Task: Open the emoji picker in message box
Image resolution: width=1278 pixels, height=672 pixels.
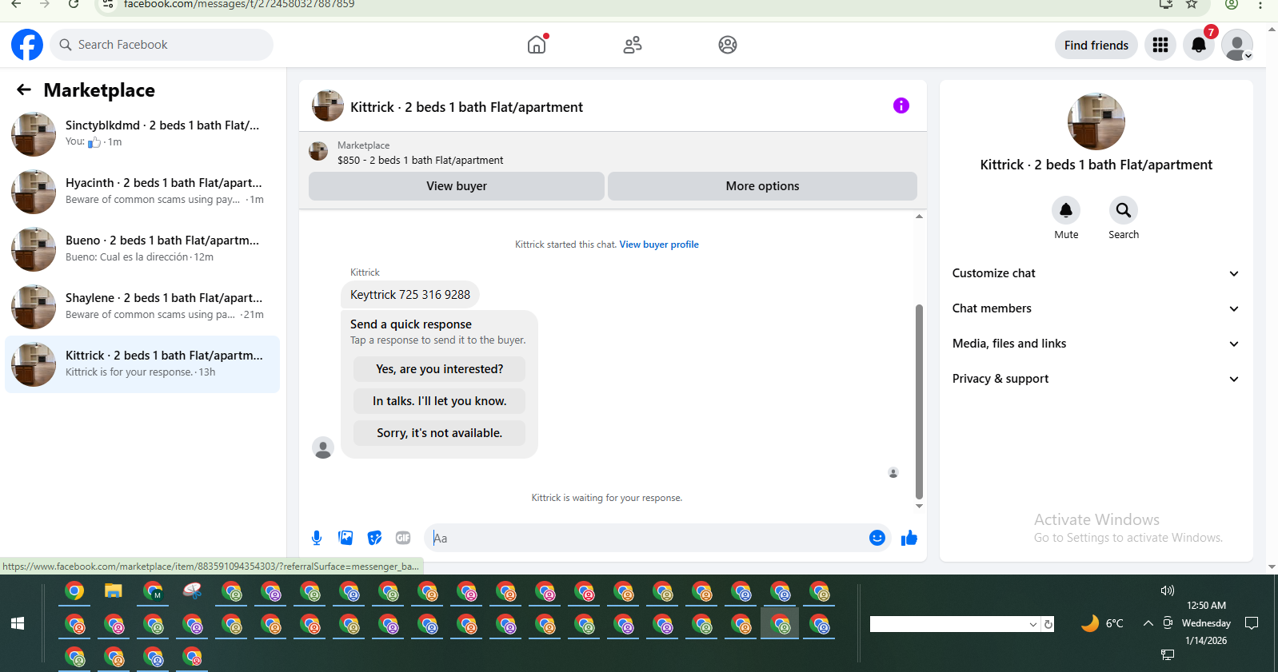Action: [x=877, y=538]
